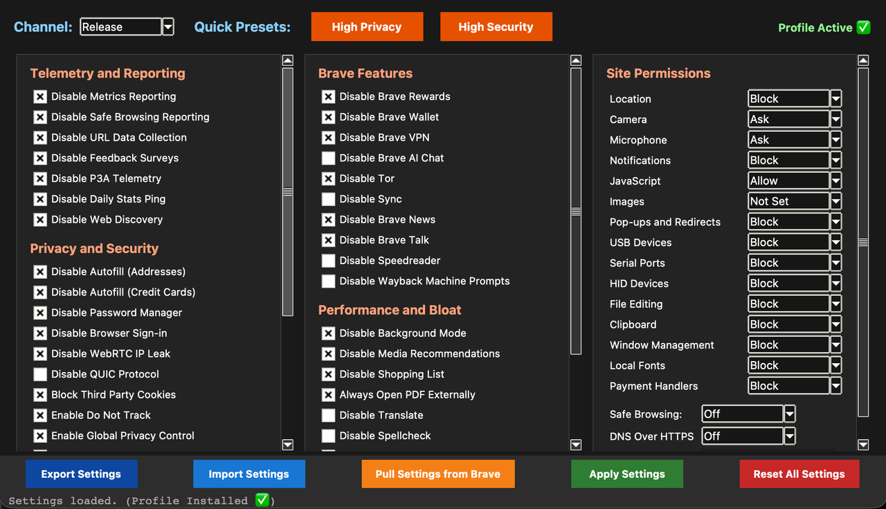Enable Disable QUIC Protocol checkbox
This screenshot has height=509, width=886.
coord(40,374)
